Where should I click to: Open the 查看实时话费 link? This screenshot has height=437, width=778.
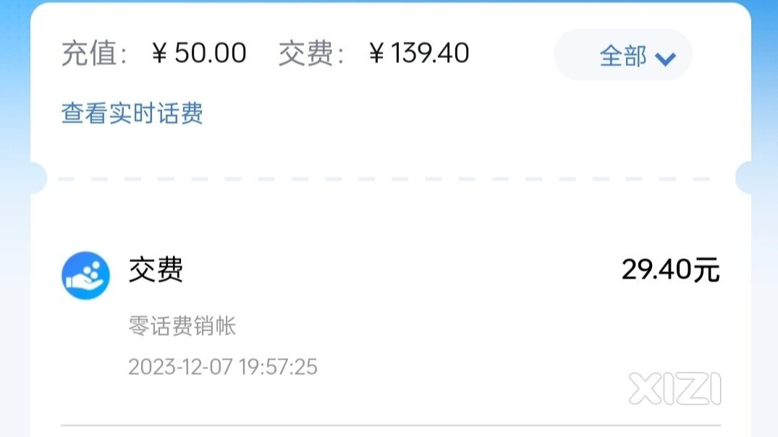point(132,113)
